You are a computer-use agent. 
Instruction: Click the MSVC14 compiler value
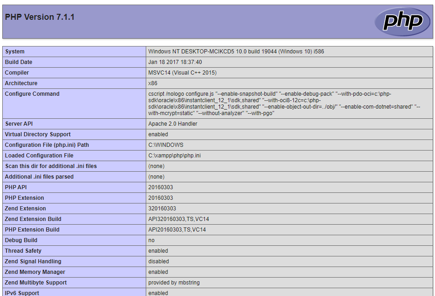182,73
